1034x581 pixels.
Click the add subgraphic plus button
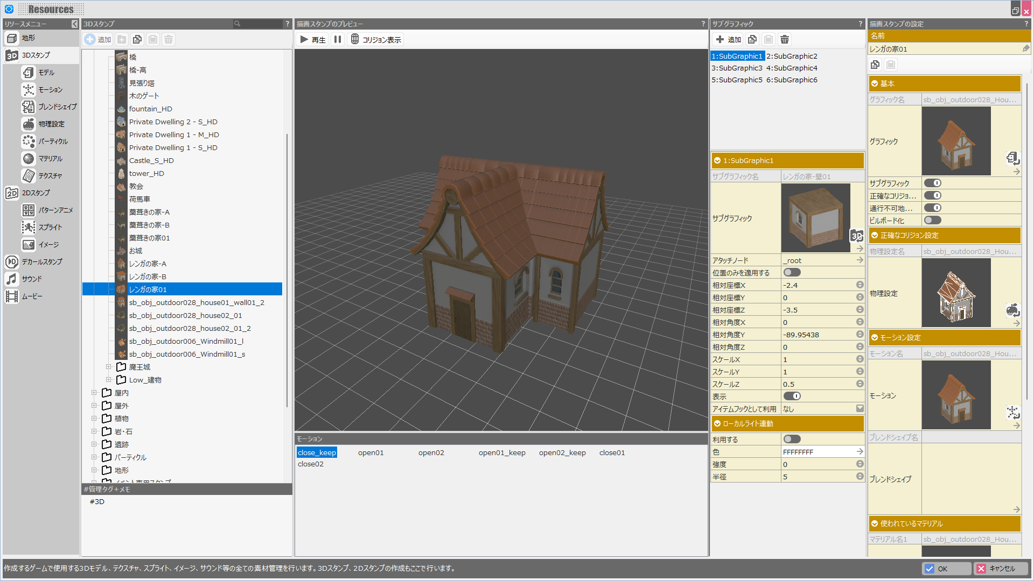[728, 39]
